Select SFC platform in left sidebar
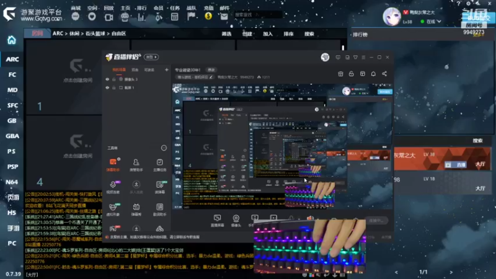 12,105
